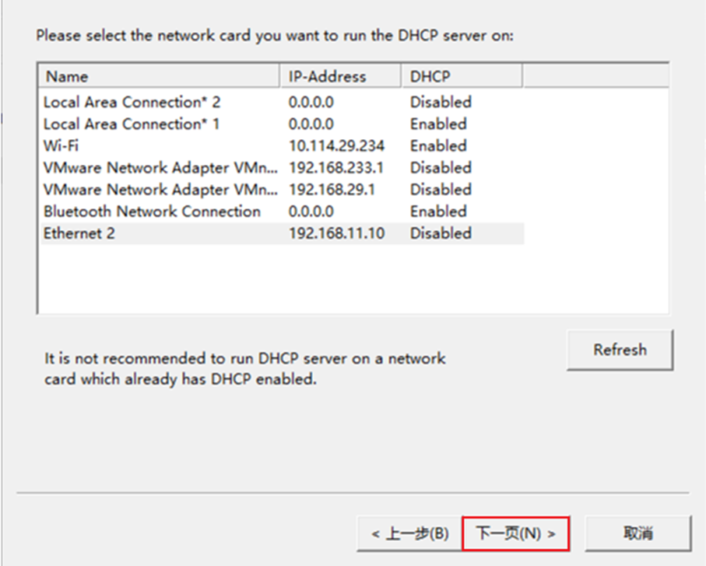
Task: Click the Refresh button
Action: tap(620, 350)
